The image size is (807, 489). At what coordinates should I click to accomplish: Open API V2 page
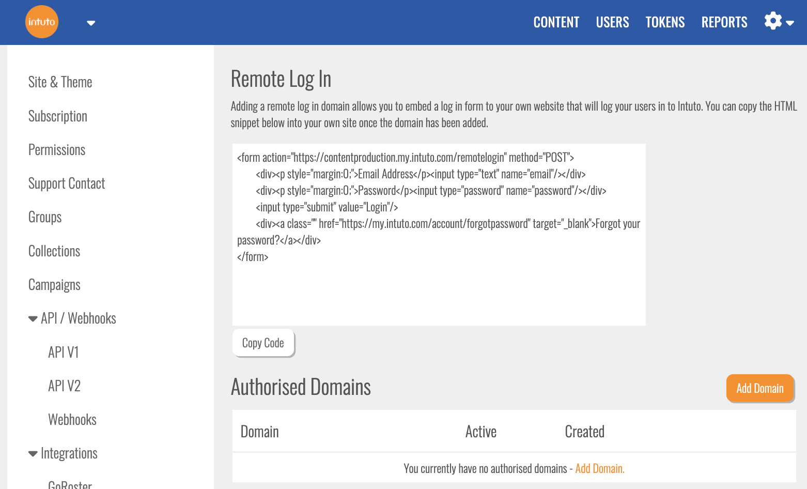(64, 386)
